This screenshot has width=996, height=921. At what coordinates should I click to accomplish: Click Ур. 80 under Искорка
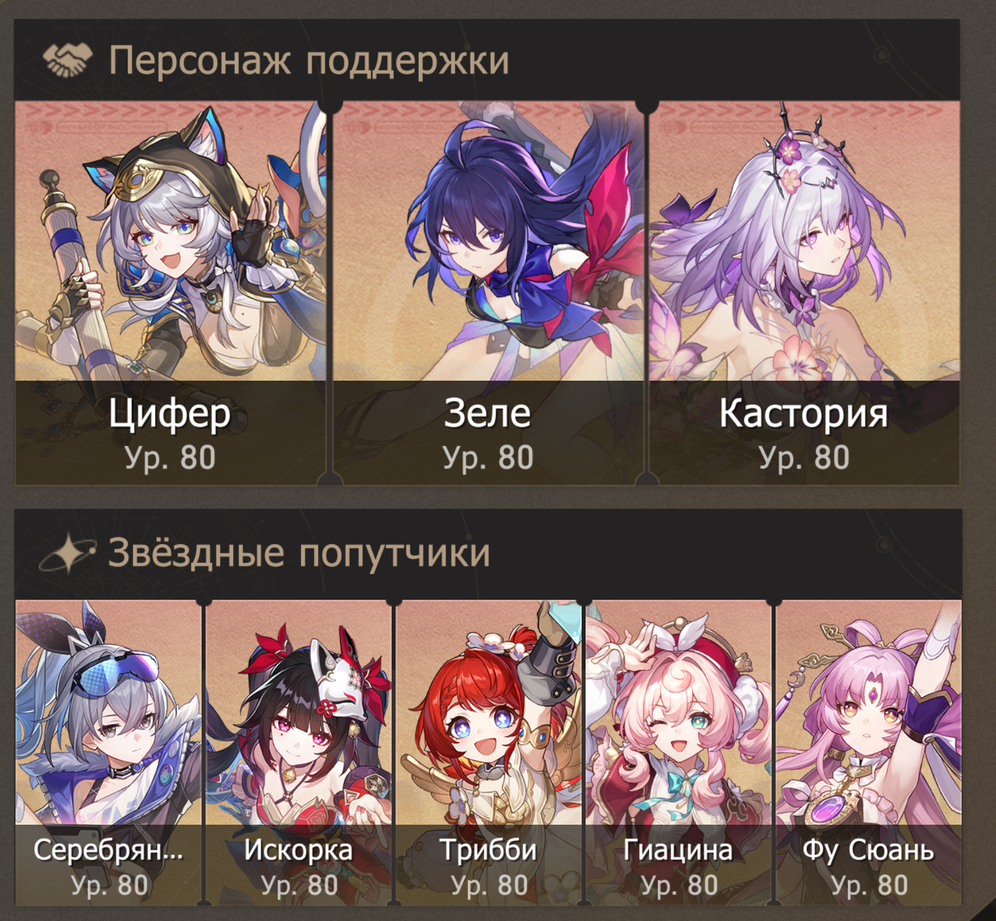tap(299, 885)
